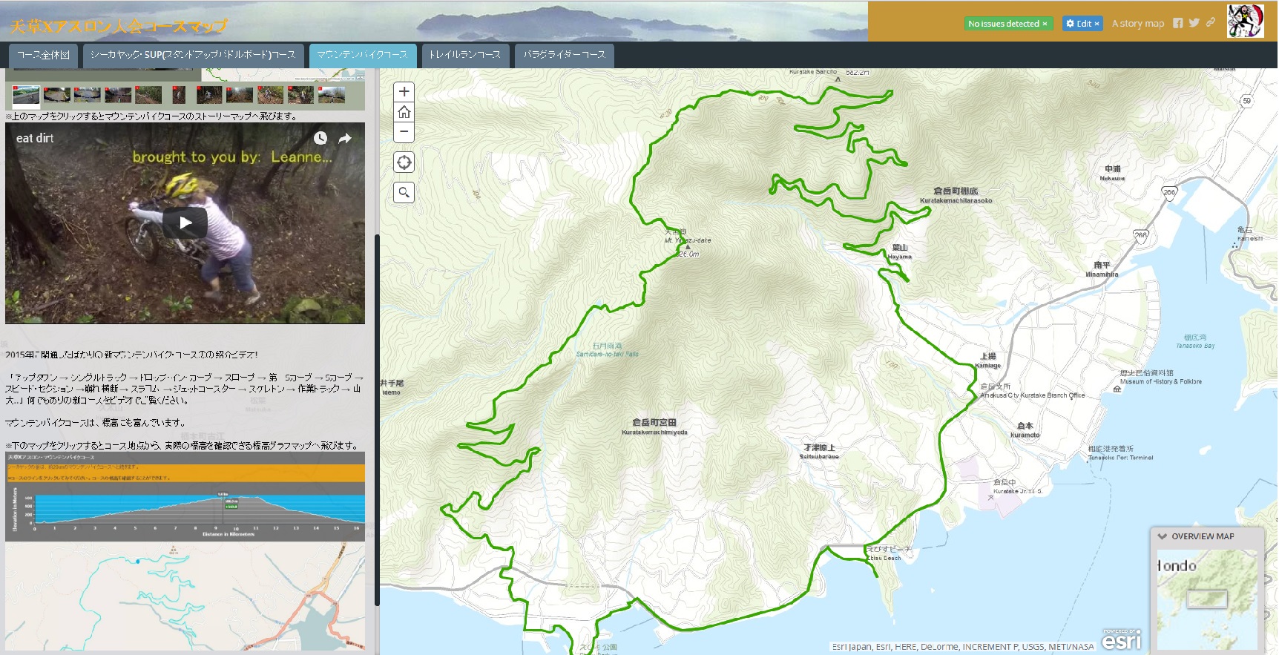Zoom in on the map

[404, 92]
